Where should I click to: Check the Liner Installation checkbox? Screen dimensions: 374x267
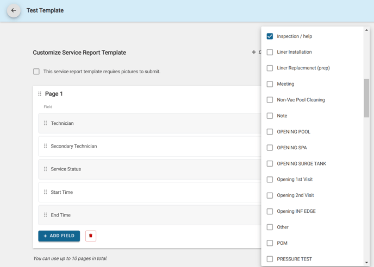[270, 52]
